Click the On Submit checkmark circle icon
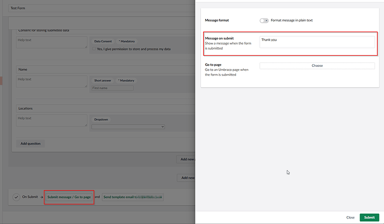Screen dimensions: 384x224 [17, 197]
